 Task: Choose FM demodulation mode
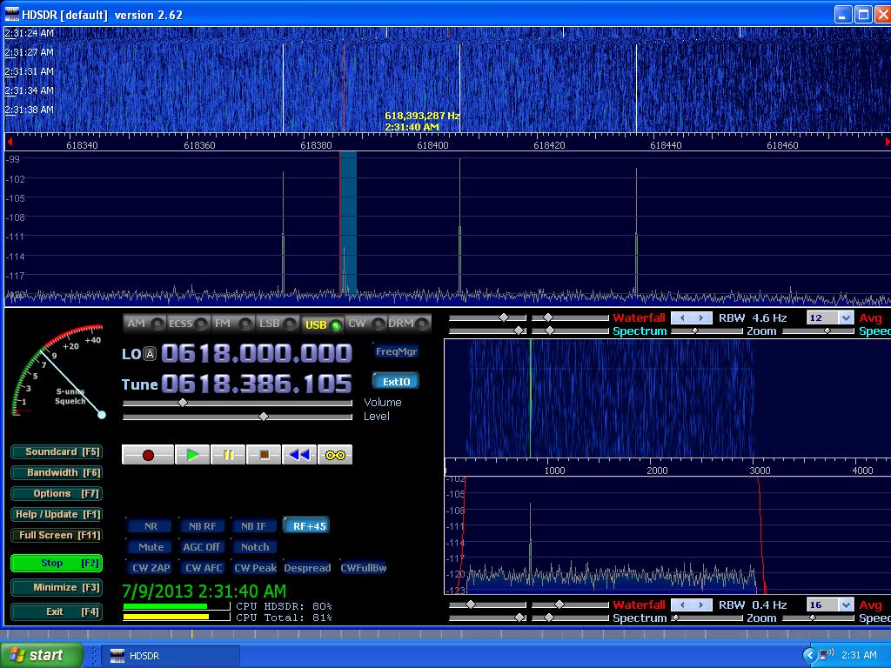[x=232, y=324]
